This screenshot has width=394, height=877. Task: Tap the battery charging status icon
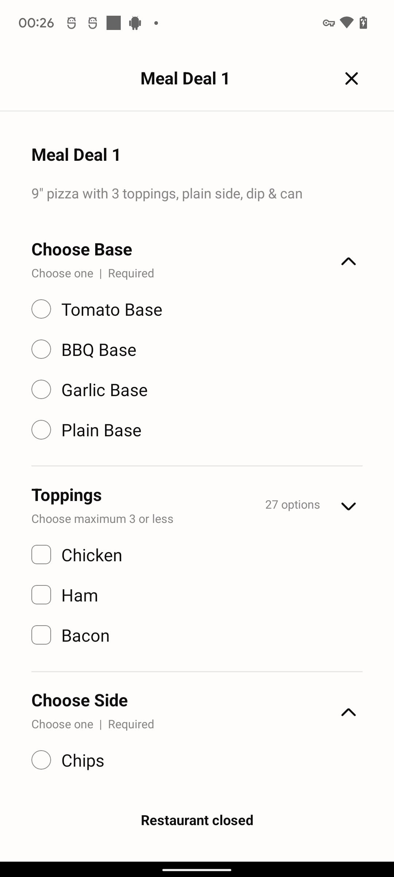363,23
